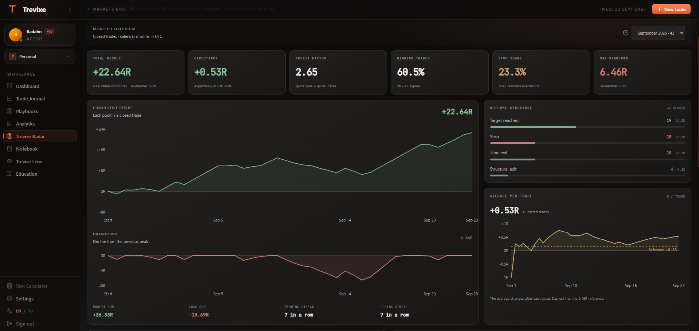Viewport: 699px width, 331px height.
Task: Click the Loss Sum -13.69R value
Action: point(199,315)
